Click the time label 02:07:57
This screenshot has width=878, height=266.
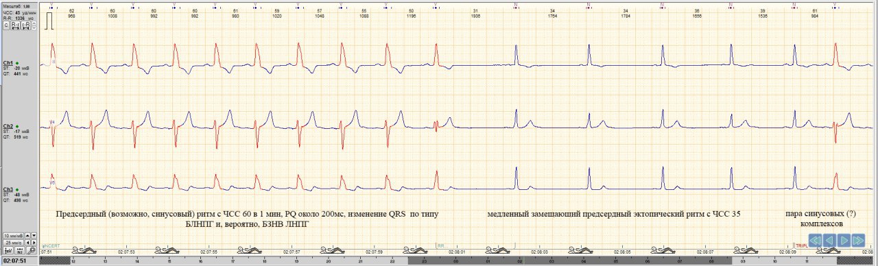pyautogui.click(x=292, y=252)
